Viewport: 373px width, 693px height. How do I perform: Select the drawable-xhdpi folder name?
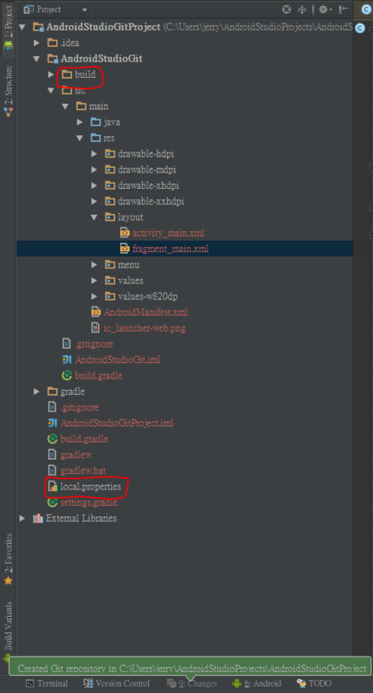tap(148, 185)
